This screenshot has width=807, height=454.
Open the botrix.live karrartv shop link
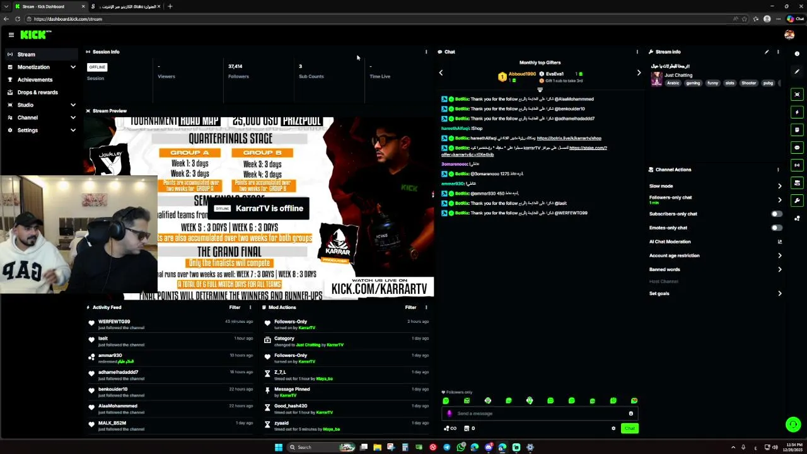pos(569,138)
